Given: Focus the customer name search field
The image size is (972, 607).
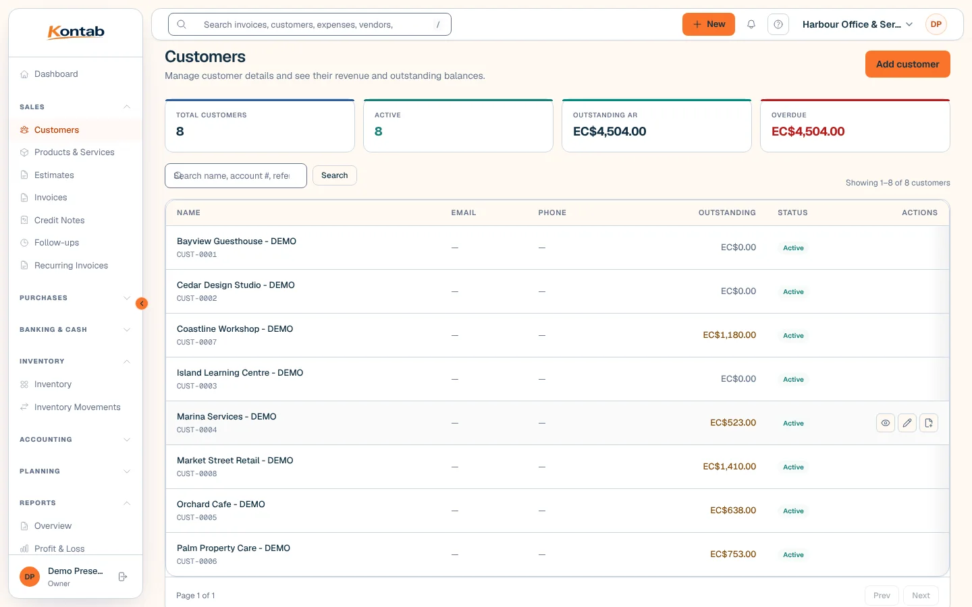Looking at the screenshot, I should (236, 175).
